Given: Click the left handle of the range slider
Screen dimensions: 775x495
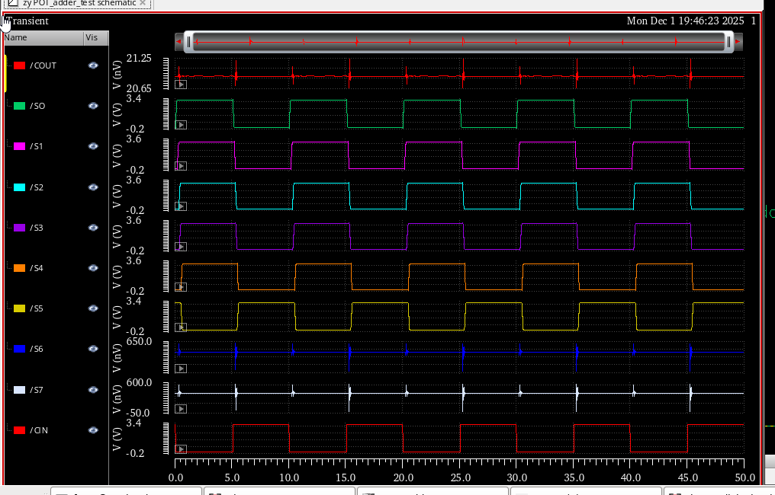Looking at the screenshot, I should (188, 42).
